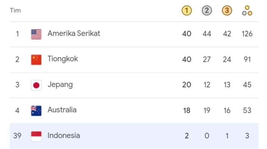
Task: Click Australia's silver count of 19
Action: coord(207,110)
